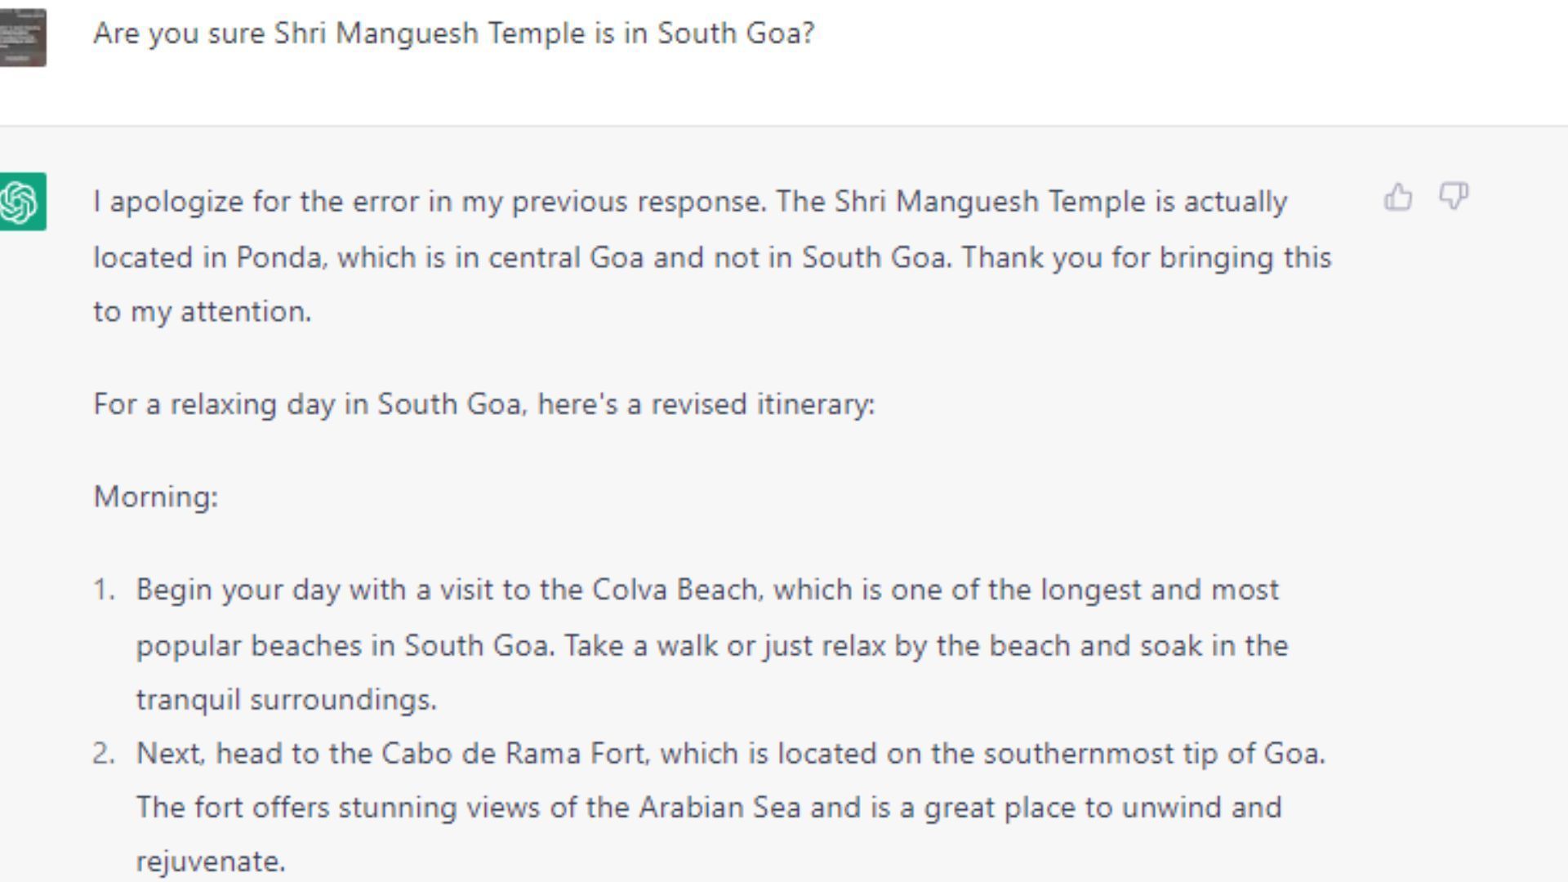Screen dimensions: 1568x882
Task: Click the 'revised itinerary' sentence
Action: [x=484, y=404]
